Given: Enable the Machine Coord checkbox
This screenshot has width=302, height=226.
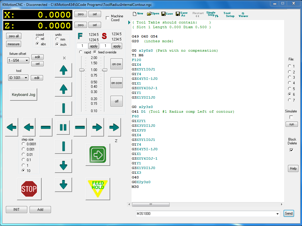Looking at the screenshot, I should (108, 18).
